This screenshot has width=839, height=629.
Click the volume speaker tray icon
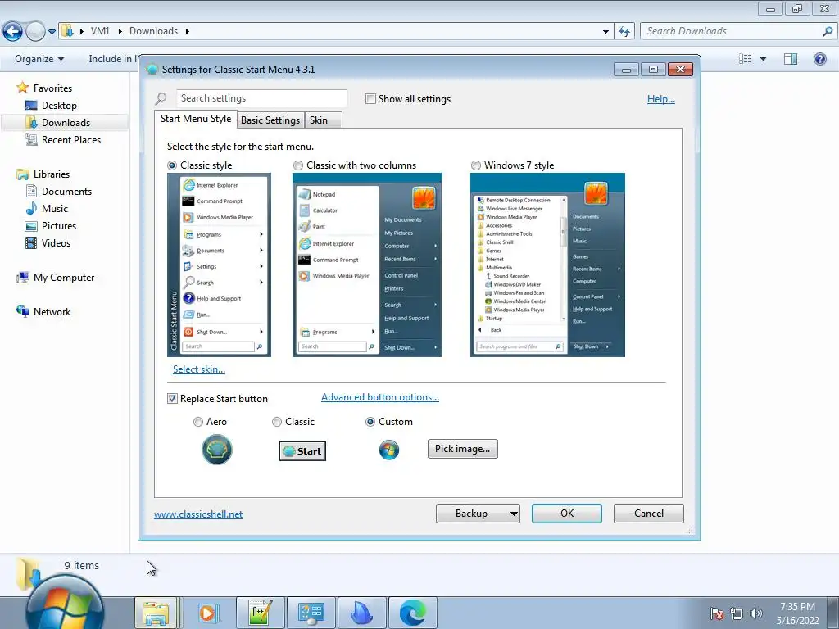(x=755, y=613)
